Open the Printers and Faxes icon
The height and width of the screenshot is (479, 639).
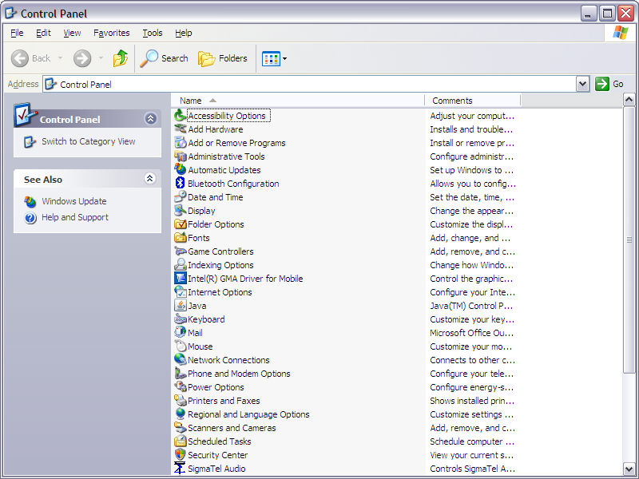tap(181, 401)
